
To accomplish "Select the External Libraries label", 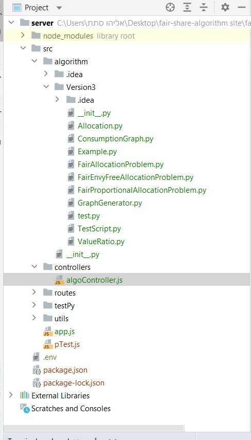I will [x=60, y=396].
